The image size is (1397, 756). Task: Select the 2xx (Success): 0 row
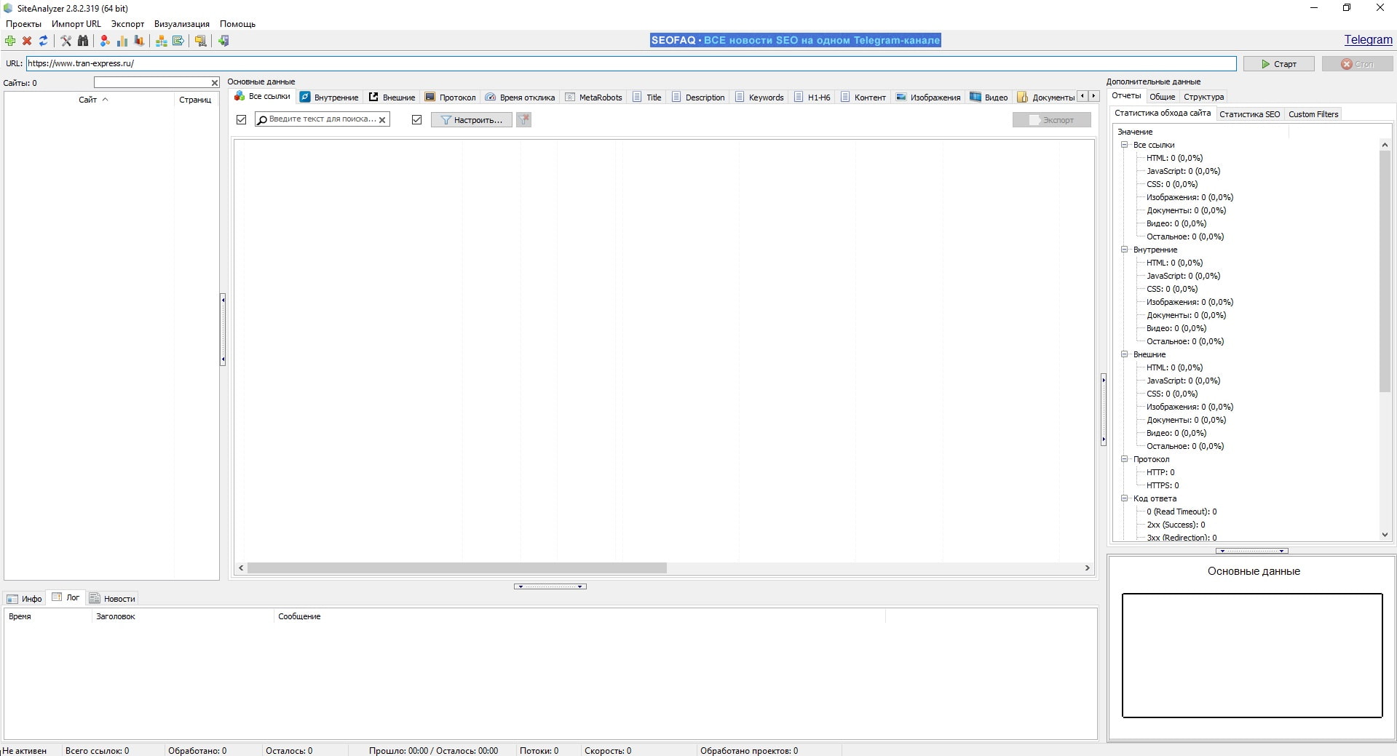pos(1176,525)
